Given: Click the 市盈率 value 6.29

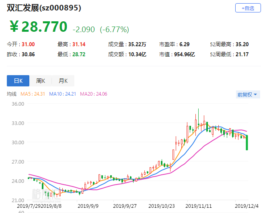Looking at the screenshot, I should pos(185,45).
